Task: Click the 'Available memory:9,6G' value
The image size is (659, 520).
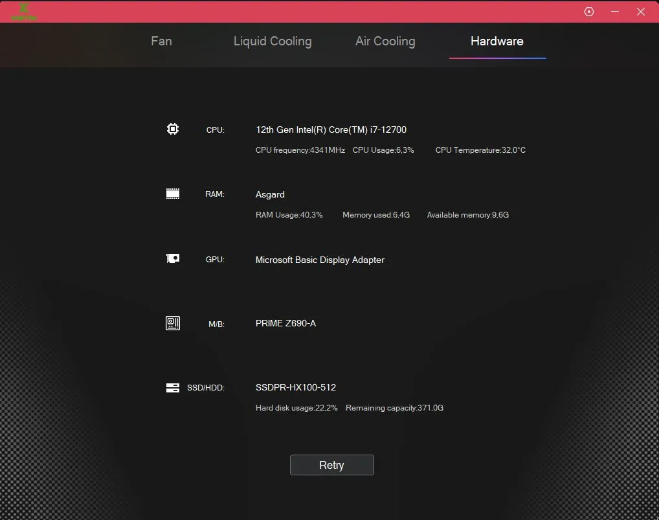Action: [x=468, y=215]
